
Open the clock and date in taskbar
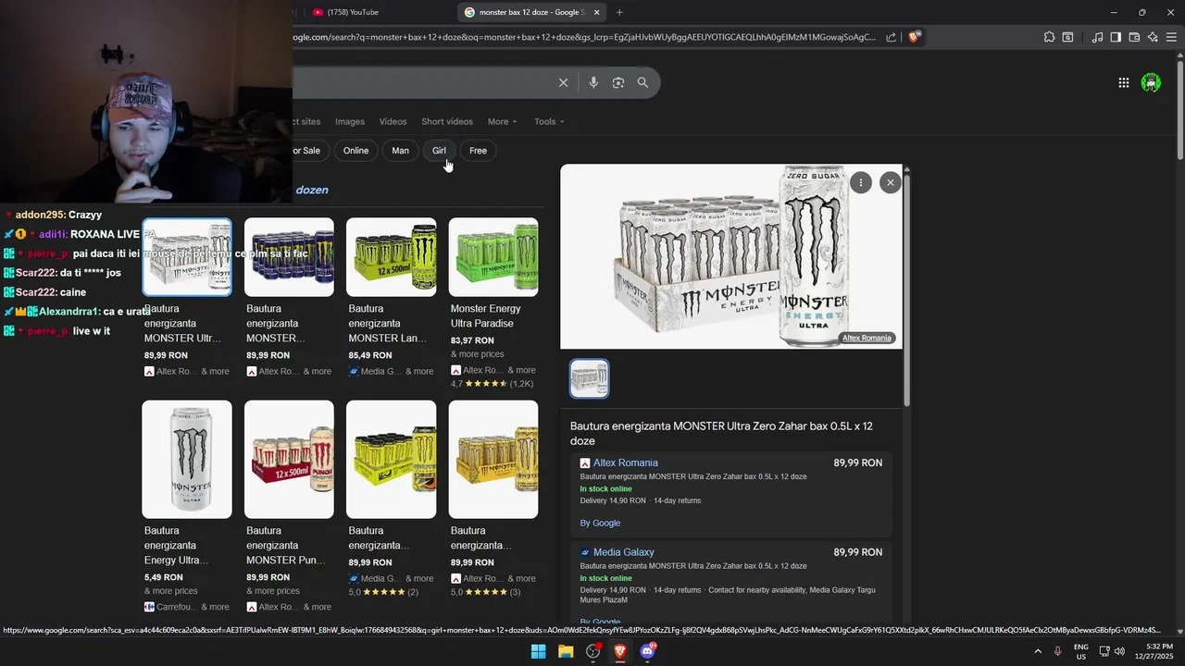point(1159,651)
